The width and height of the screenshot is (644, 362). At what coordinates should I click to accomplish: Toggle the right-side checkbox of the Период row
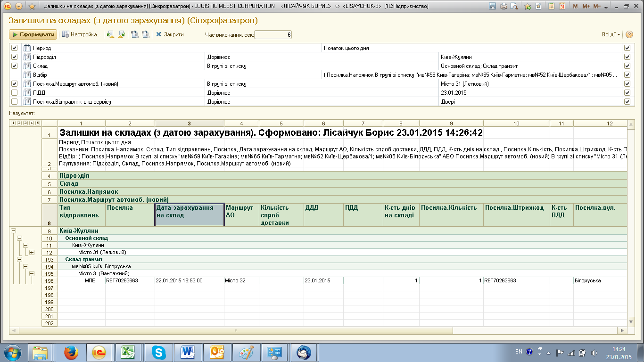point(627,48)
